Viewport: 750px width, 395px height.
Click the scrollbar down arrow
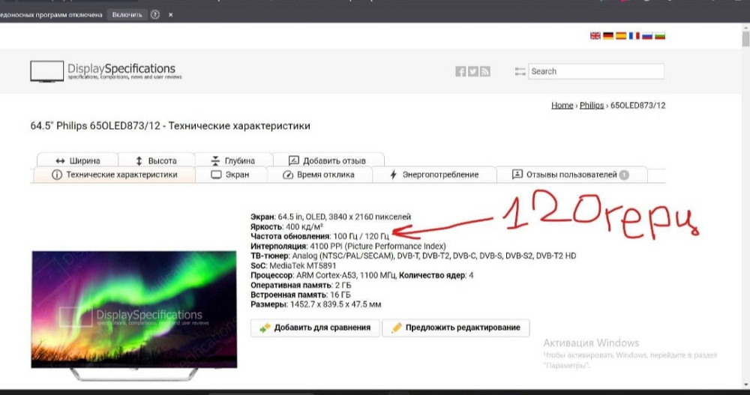745,385
